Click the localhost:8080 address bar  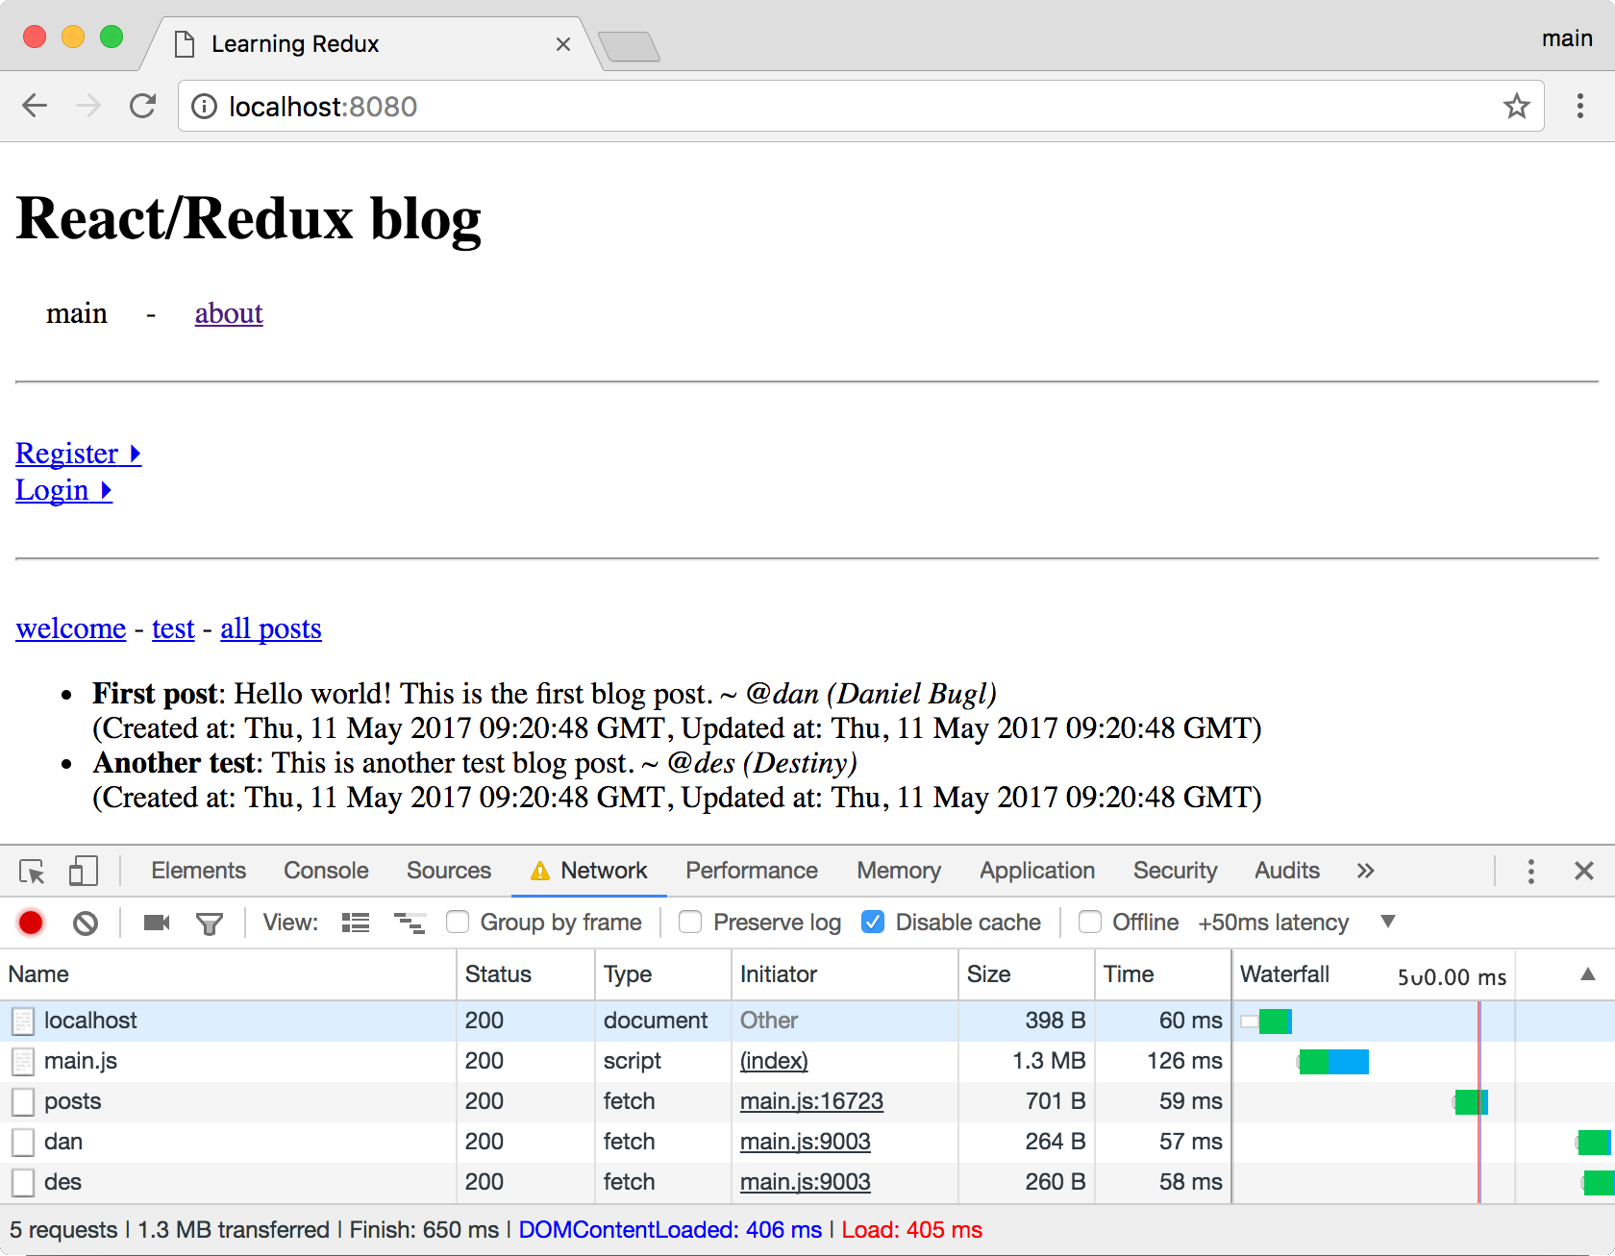(x=860, y=106)
